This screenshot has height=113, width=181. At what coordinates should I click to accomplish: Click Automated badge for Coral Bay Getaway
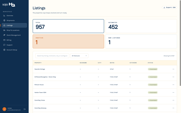click(x=153, y=108)
